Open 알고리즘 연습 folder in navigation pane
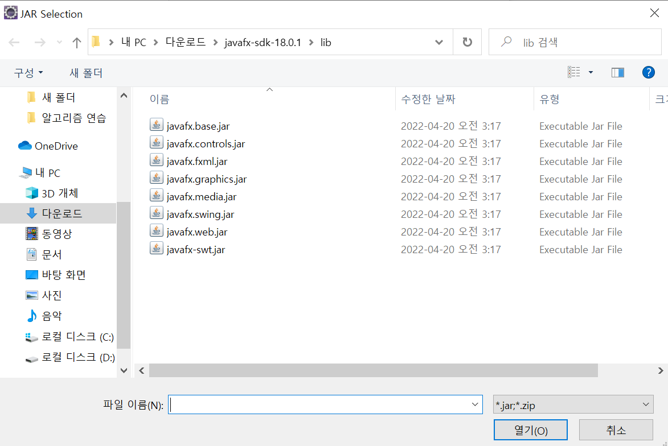Screen dimensions: 668x446 pyautogui.click(x=73, y=118)
